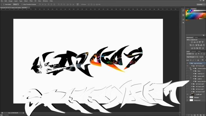The width and height of the screenshot is (206, 116).
Task: Add a Photo Filter adjustment
Action: [199, 45]
